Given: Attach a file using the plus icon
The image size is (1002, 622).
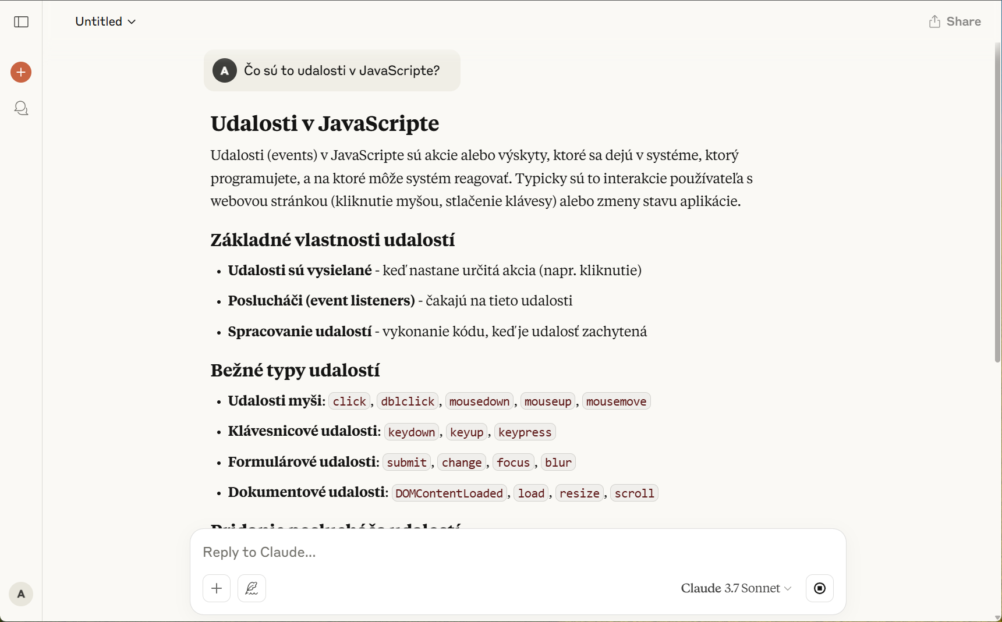Looking at the screenshot, I should pyautogui.click(x=216, y=588).
